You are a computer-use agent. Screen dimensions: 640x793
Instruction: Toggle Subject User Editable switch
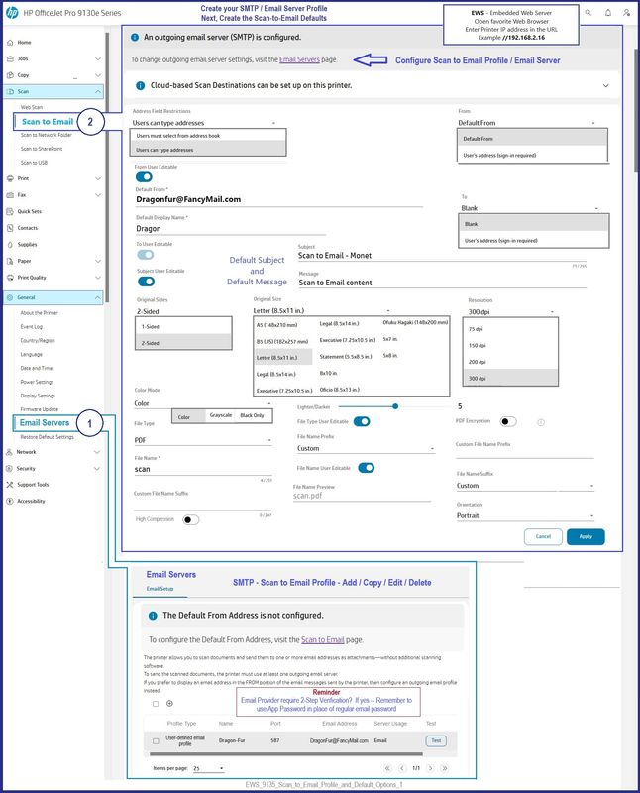click(146, 282)
